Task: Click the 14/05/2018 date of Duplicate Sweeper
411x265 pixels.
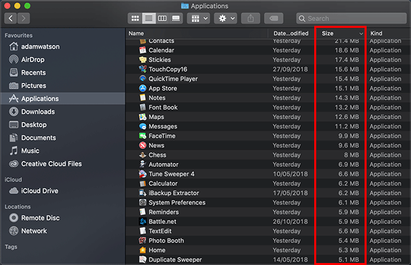Action: pyautogui.click(x=290, y=260)
